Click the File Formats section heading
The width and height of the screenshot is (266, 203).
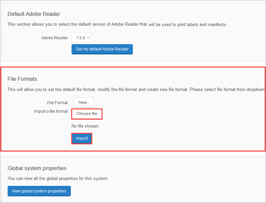(x=22, y=79)
